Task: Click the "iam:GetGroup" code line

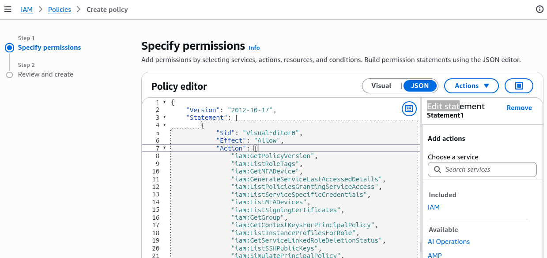Action: [259, 217]
